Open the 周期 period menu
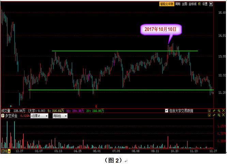The height and width of the screenshot is (167, 227). (178, 4)
